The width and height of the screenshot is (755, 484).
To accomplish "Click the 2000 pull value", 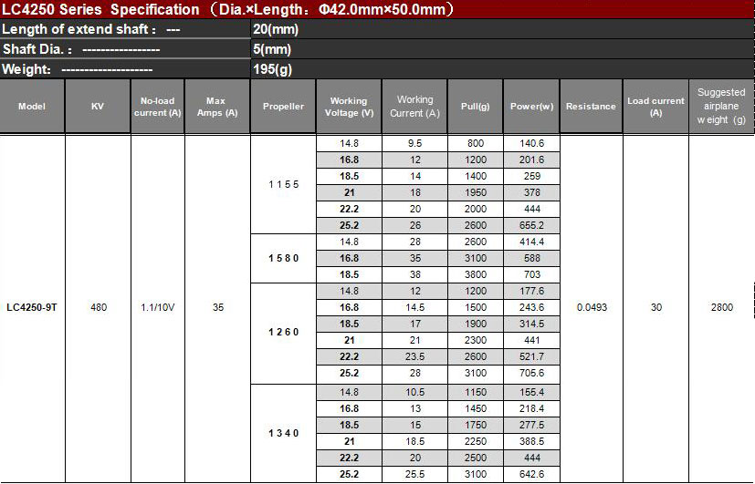I will tap(476, 209).
